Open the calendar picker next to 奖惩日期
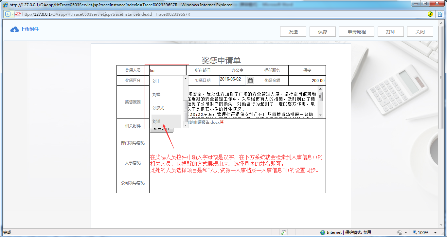The width and height of the screenshot is (447, 237). coord(250,80)
